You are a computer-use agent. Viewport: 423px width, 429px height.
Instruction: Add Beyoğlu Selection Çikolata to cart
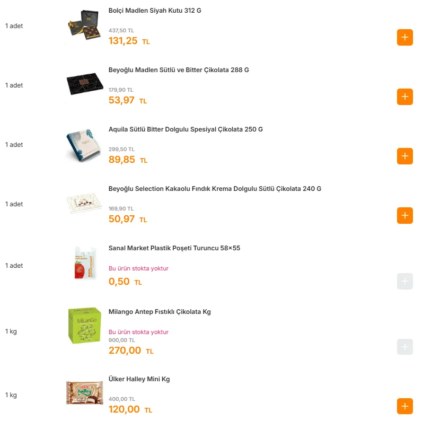click(x=404, y=216)
